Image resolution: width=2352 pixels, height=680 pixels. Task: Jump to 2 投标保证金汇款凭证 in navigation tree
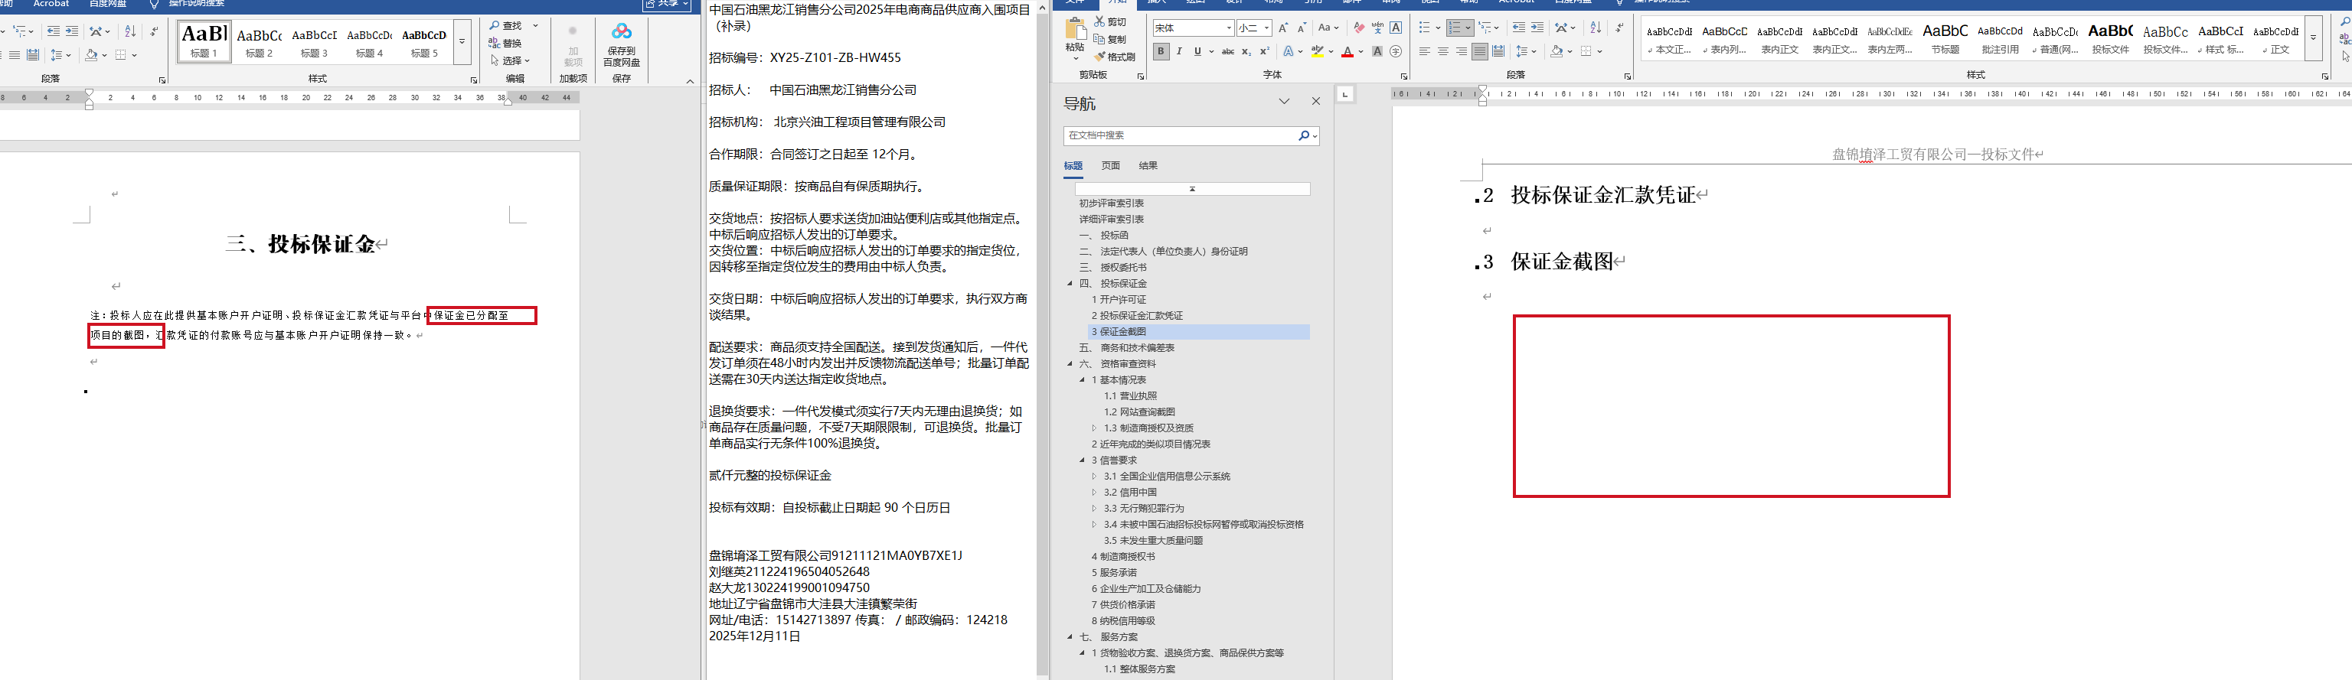(1137, 316)
